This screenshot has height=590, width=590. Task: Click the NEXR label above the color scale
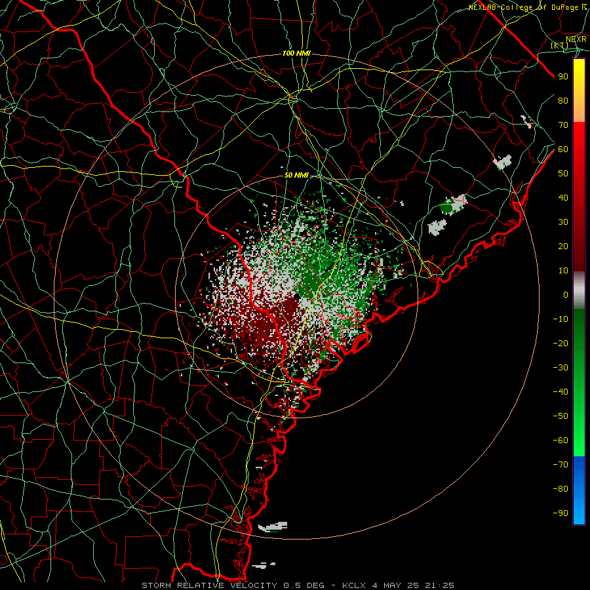coord(576,39)
